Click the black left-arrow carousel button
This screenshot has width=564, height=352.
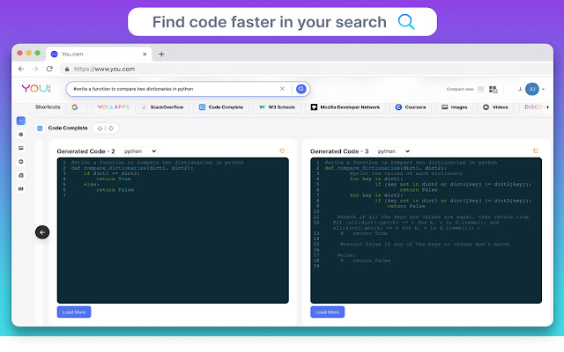pos(42,232)
